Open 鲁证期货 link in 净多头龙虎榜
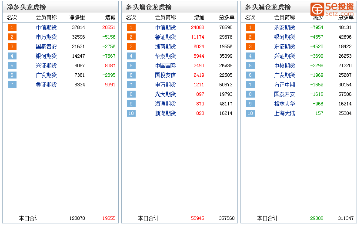The image size is (357, 226). click(x=46, y=85)
